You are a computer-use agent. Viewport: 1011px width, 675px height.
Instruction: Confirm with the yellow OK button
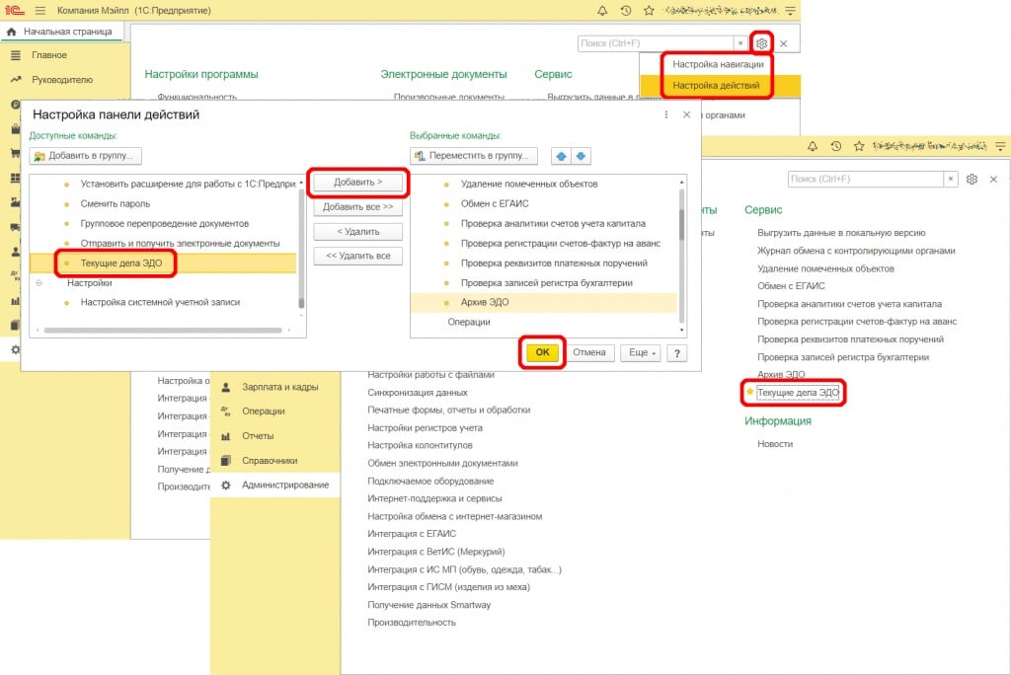coord(543,352)
